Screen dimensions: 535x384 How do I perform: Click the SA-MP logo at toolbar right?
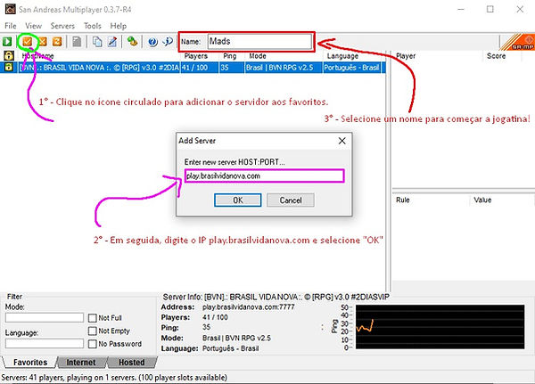click(518, 42)
